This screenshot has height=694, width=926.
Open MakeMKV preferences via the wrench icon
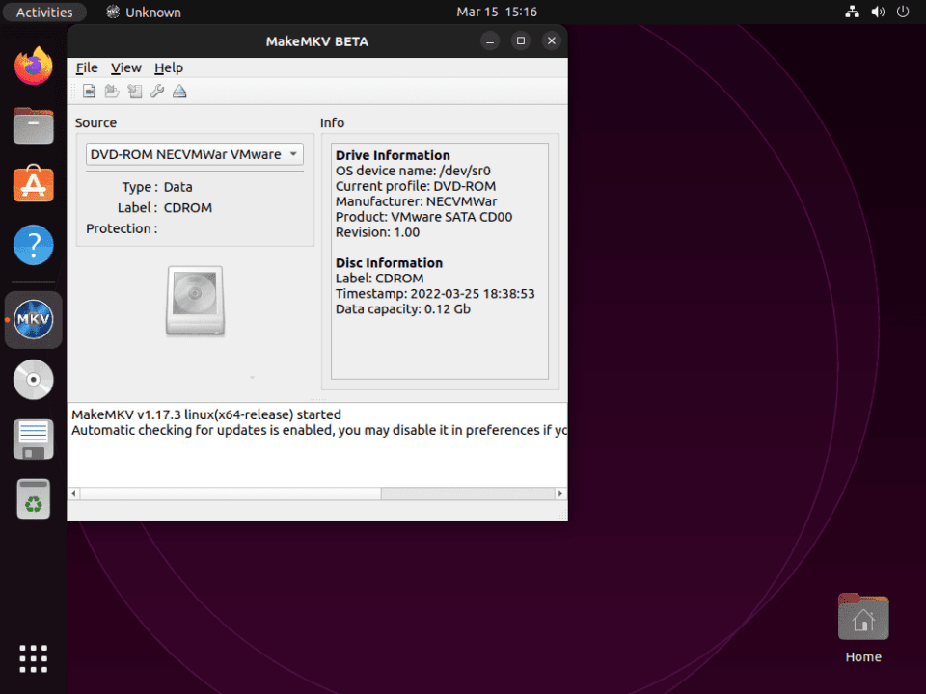coord(157,91)
